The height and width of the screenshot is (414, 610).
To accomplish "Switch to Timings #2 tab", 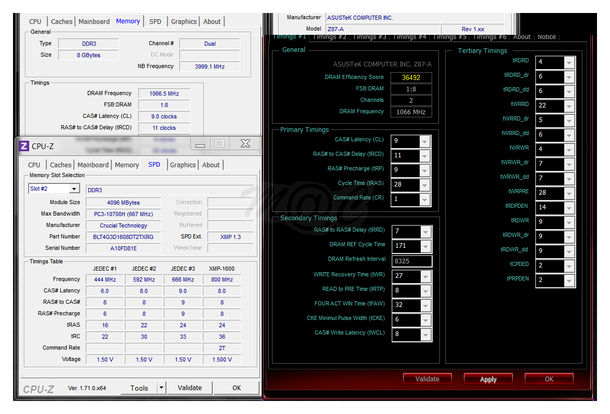I will pos(330,37).
